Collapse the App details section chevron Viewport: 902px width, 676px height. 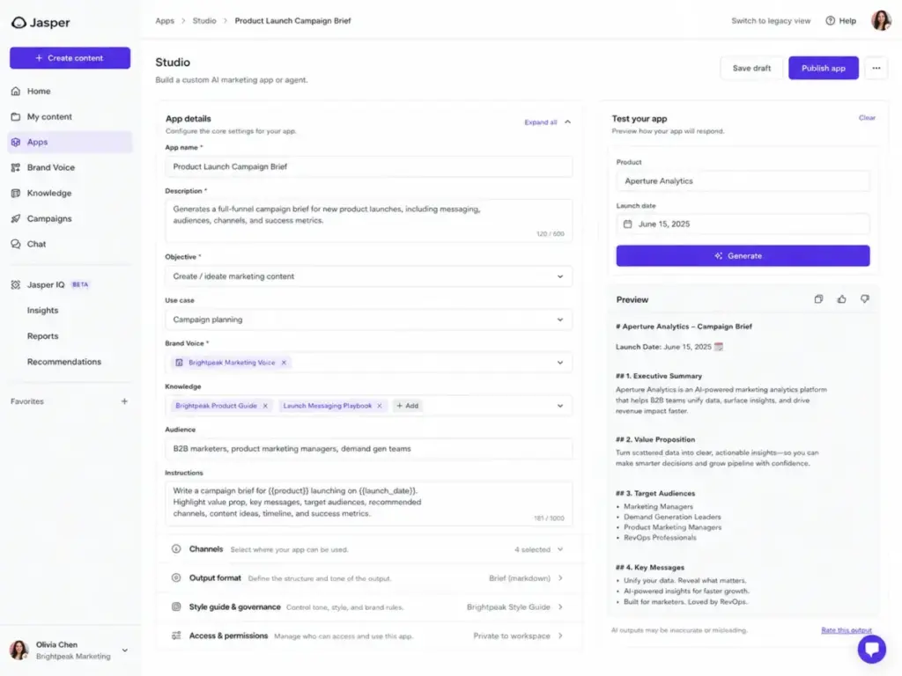tap(568, 121)
